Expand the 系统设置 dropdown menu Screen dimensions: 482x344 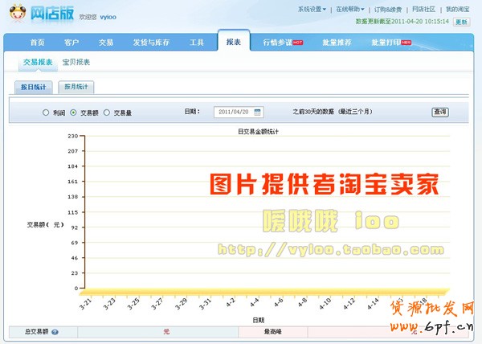[x=312, y=10]
